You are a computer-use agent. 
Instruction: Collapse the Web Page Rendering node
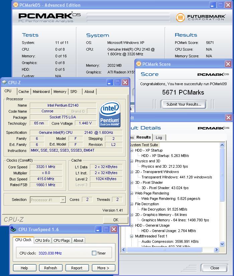tap(132, 193)
